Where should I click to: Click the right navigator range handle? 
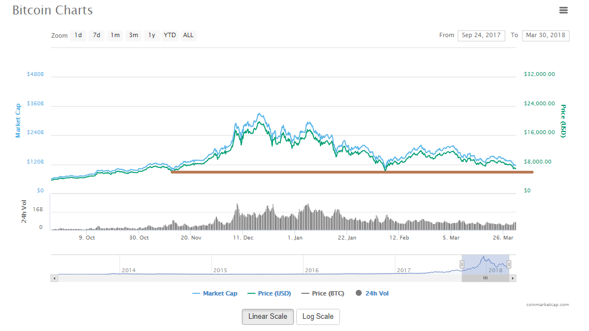(x=509, y=264)
